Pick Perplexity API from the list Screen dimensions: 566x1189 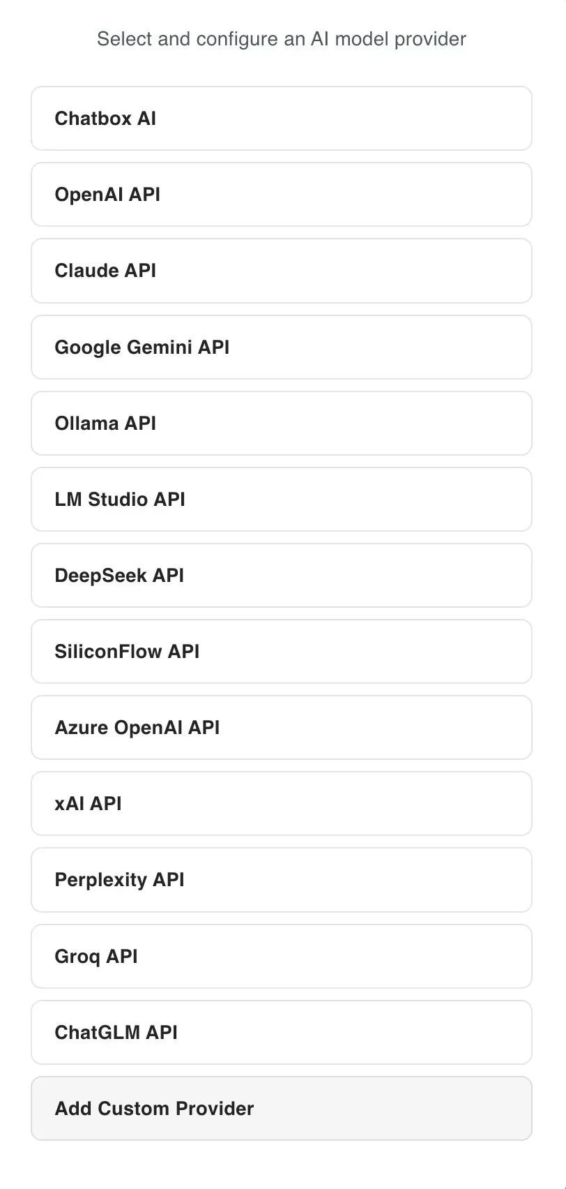[x=282, y=880]
